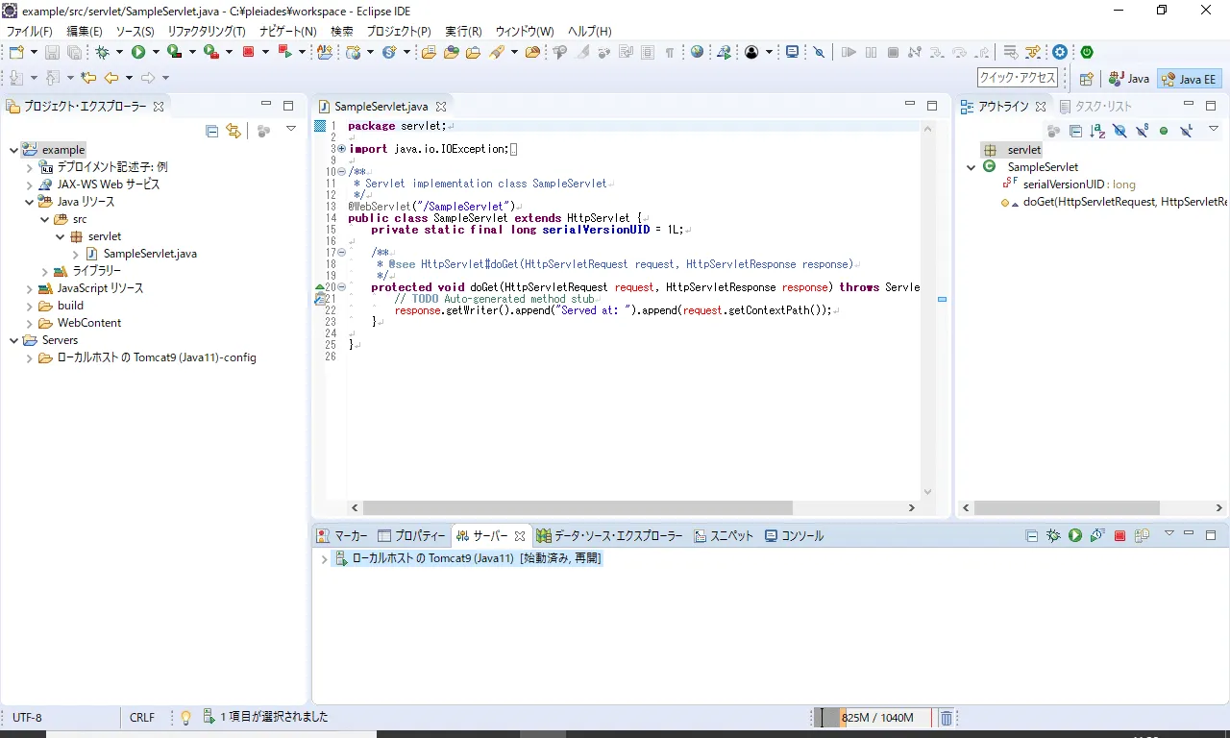
Task: Click the blue gear settings toolbar icon
Action: coord(1060,52)
